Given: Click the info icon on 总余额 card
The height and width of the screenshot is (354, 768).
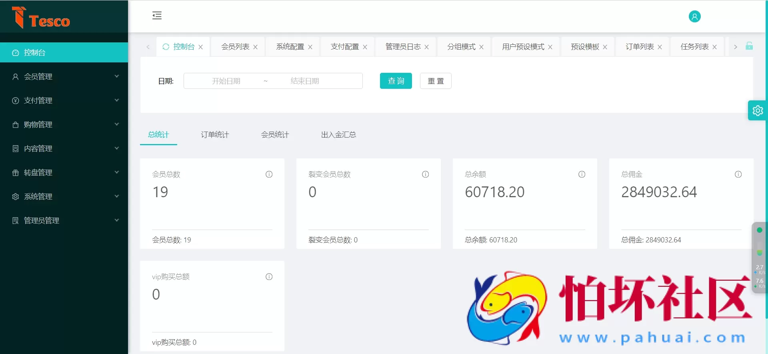Looking at the screenshot, I should coord(582,174).
